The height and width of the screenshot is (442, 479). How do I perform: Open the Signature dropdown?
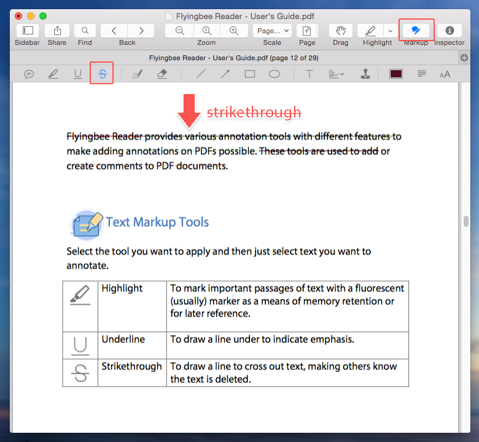click(x=337, y=74)
